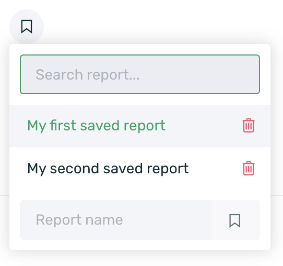Click red trash icon in highlighted row
The image size is (283, 266).
pyautogui.click(x=249, y=125)
